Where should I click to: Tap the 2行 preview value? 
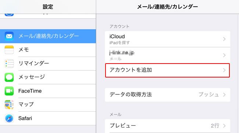point(215,126)
